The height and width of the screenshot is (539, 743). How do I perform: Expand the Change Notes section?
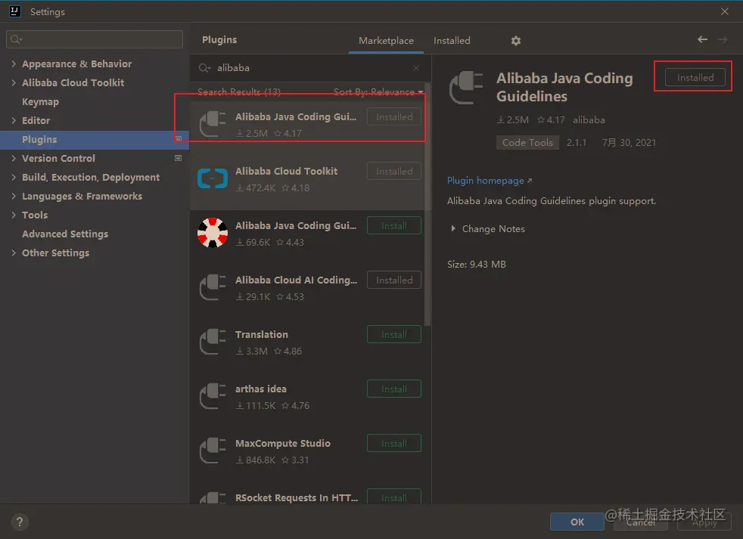click(453, 229)
